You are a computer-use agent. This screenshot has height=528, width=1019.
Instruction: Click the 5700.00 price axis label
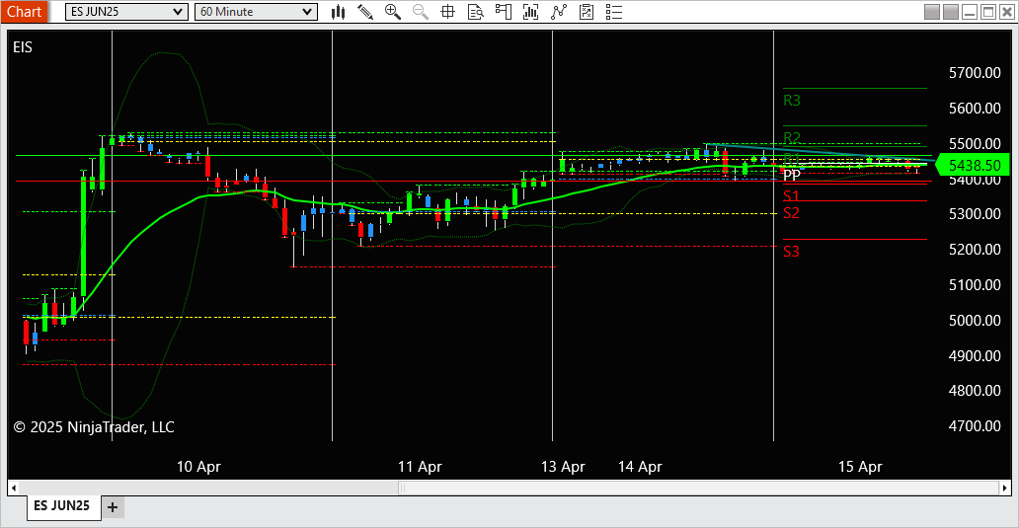tap(975, 73)
